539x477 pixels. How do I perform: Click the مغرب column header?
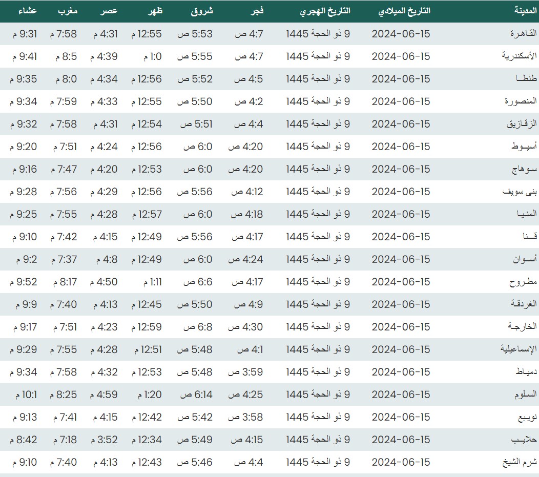tap(68, 11)
